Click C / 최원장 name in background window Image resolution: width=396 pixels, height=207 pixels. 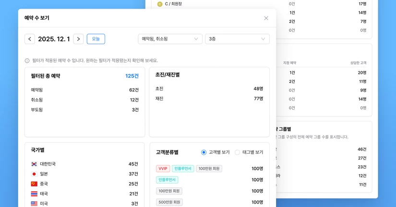[x=173, y=4]
